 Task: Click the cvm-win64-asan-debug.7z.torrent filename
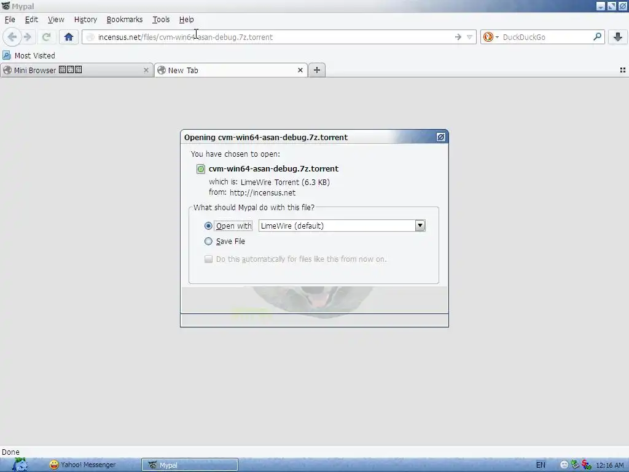(x=273, y=168)
